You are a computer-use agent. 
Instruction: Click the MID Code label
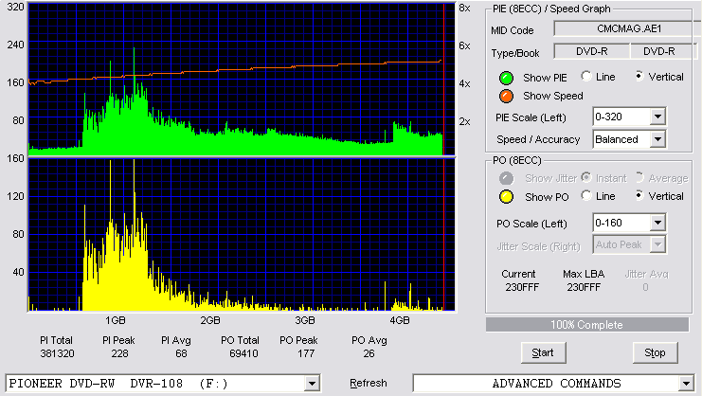[x=513, y=30]
